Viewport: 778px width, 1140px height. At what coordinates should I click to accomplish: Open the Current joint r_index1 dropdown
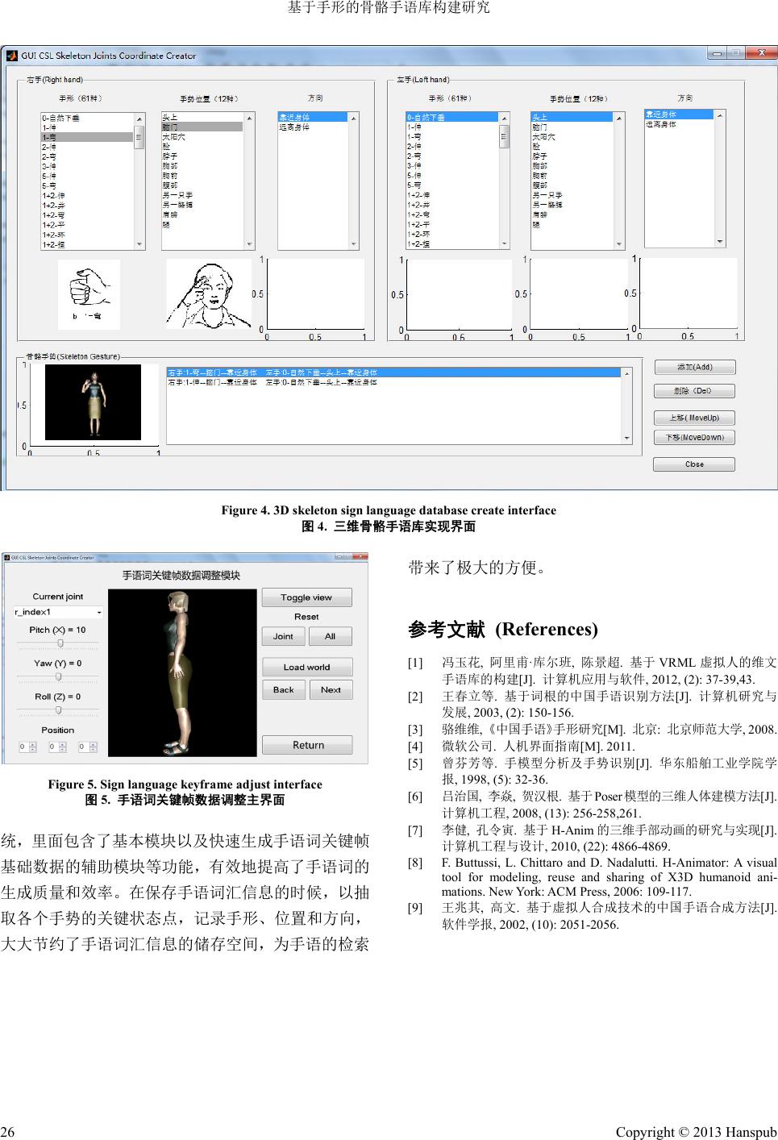(98, 612)
